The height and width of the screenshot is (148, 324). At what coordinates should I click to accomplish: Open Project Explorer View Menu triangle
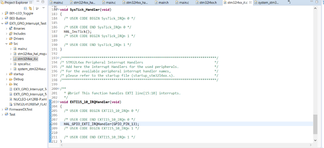(44, 8)
